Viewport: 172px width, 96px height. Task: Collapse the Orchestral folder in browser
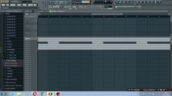11,50
